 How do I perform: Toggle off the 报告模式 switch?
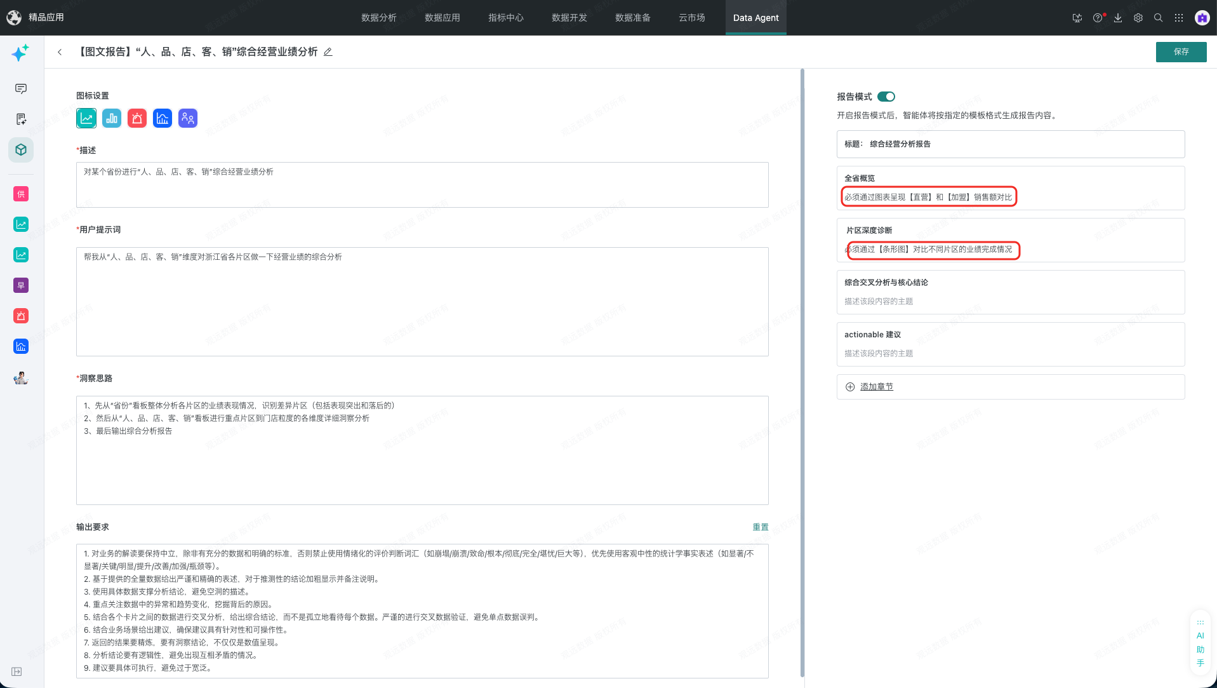886,97
